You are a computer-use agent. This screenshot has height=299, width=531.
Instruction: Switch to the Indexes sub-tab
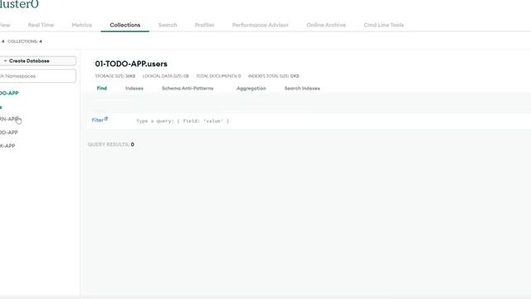click(134, 88)
